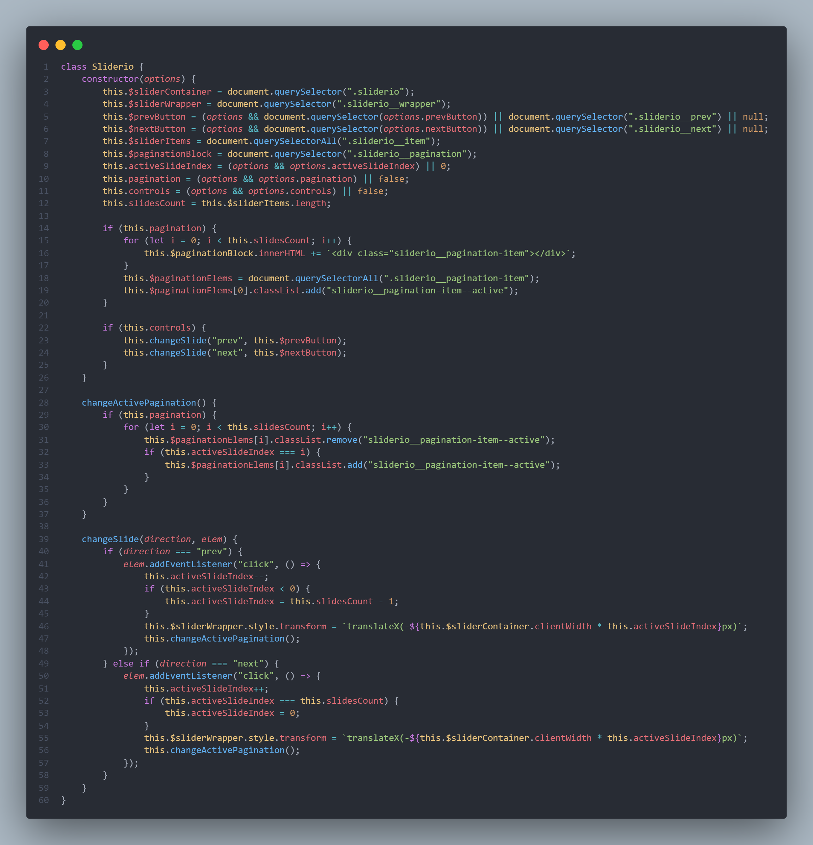Click the word constructor on line 2

(x=110, y=79)
